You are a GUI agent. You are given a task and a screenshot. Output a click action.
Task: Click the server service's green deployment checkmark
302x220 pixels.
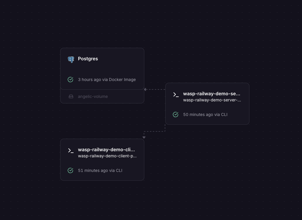pyautogui.click(x=176, y=115)
